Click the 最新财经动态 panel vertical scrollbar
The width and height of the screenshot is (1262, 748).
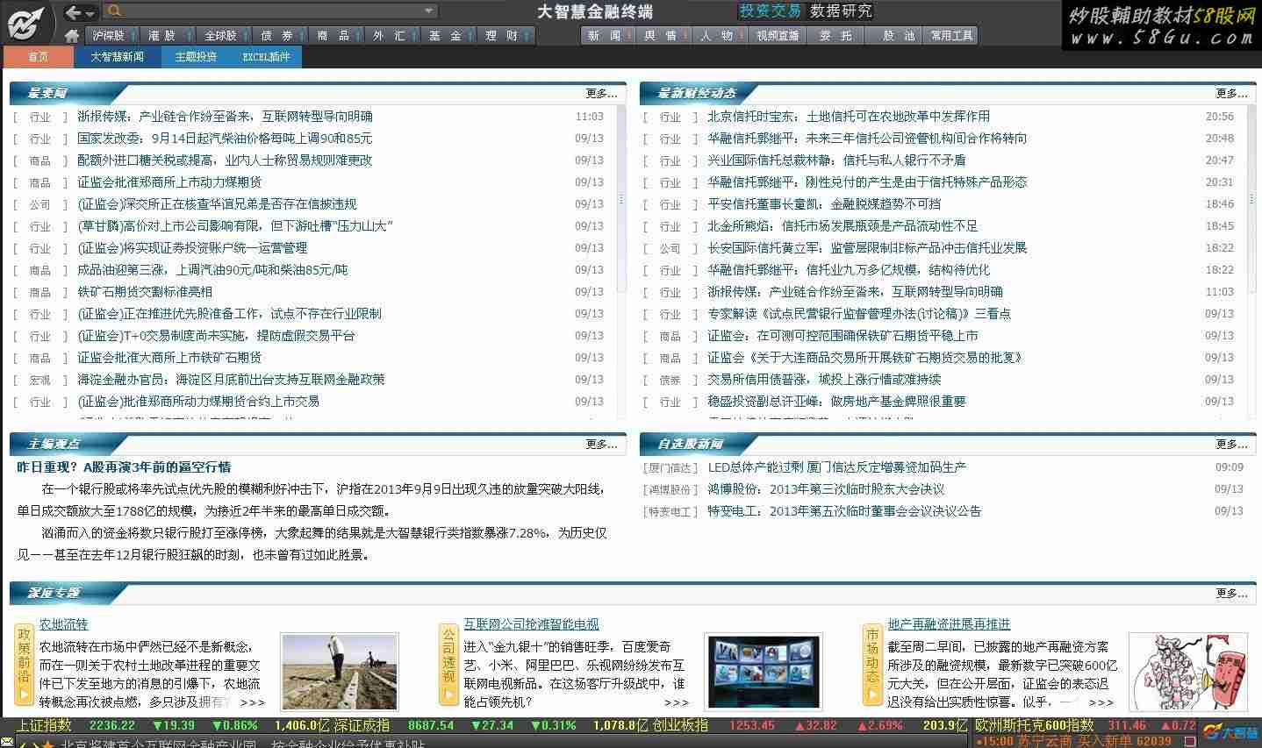pyautogui.click(x=1251, y=197)
